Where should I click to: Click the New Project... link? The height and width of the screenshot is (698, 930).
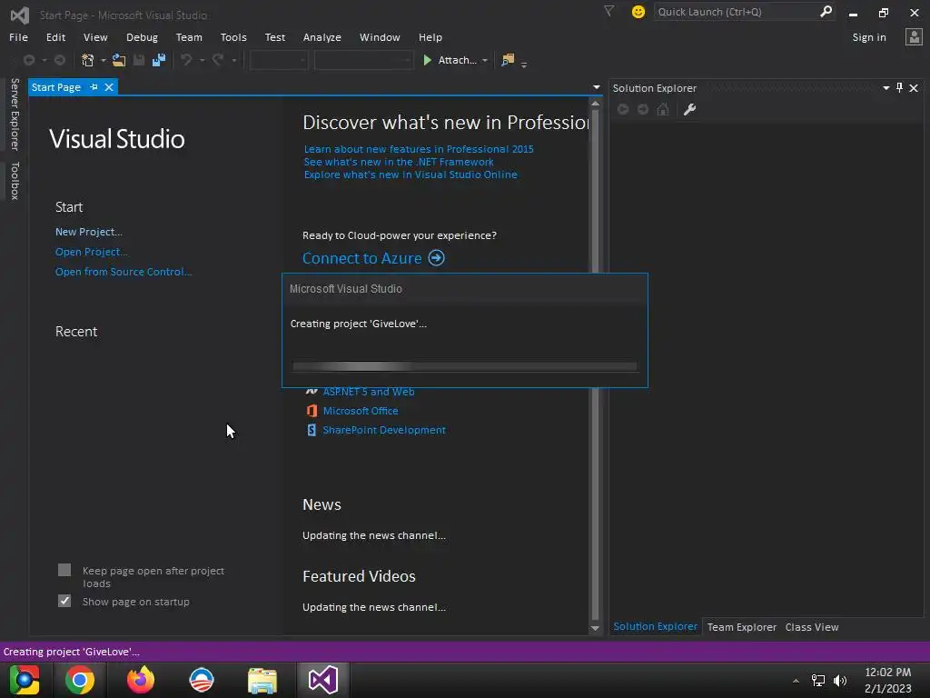tap(88, 232)
